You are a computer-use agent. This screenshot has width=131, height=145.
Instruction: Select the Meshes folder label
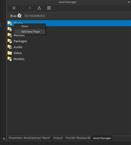tap(19, 35)
